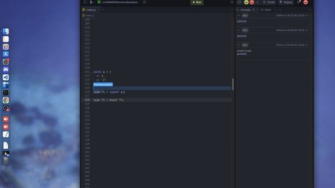The height and width of the screenshot is (188, 335).
Task: Click the editor vertical scrollbar thumb
Action: coord(232,84)
